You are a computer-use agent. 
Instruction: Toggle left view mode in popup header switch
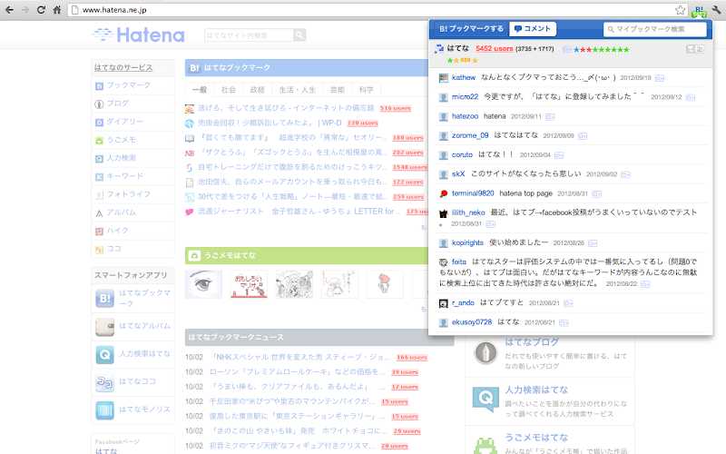pyautogui.click(x=691, y=49)
